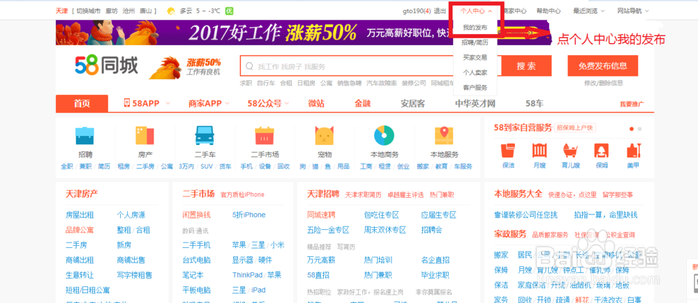The width and height of the screenshot is (698, 303).
Task: Switch to the 首页 tab
Action: click(82, 104)
